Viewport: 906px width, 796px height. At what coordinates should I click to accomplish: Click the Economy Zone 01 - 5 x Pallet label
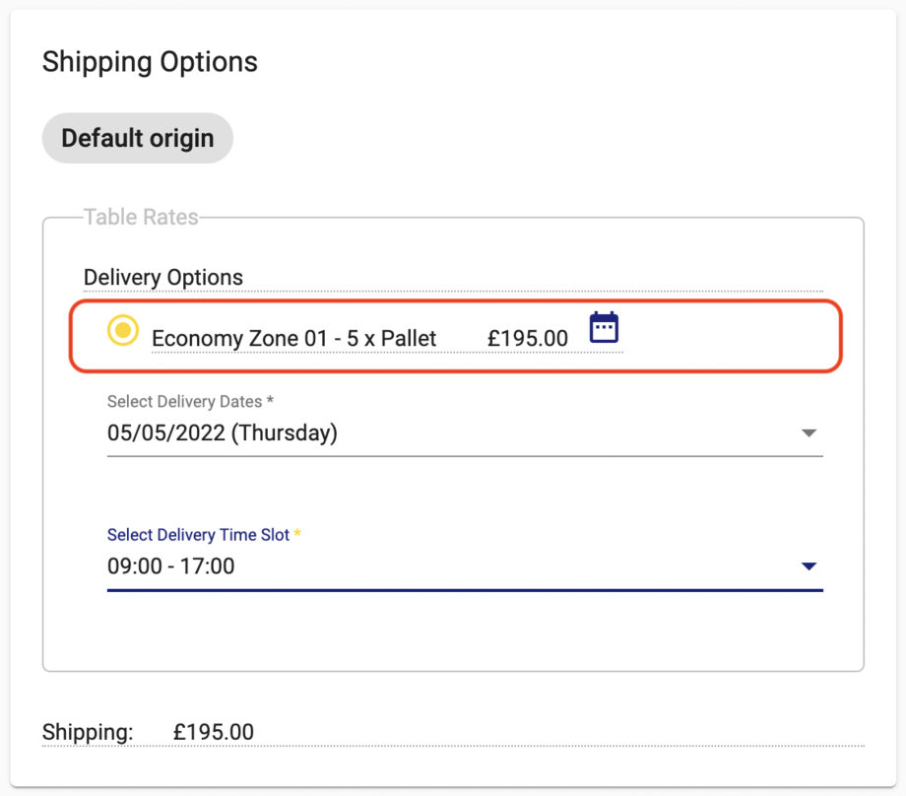292,338
